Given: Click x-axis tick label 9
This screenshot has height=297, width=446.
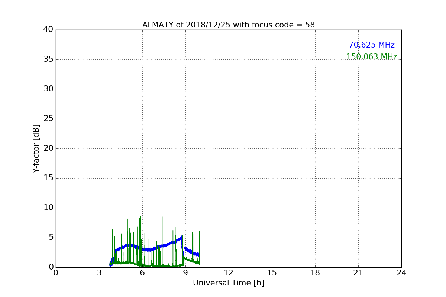Looking at the screenshot, I should tap(185, 273).
